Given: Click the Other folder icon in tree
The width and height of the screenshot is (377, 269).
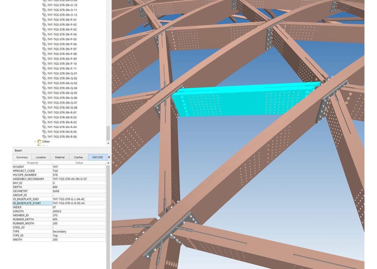Looking at the screenshot, I should click(x=39, y=142).
